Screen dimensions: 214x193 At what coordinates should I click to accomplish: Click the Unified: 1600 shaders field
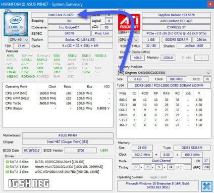coord(194,46)
